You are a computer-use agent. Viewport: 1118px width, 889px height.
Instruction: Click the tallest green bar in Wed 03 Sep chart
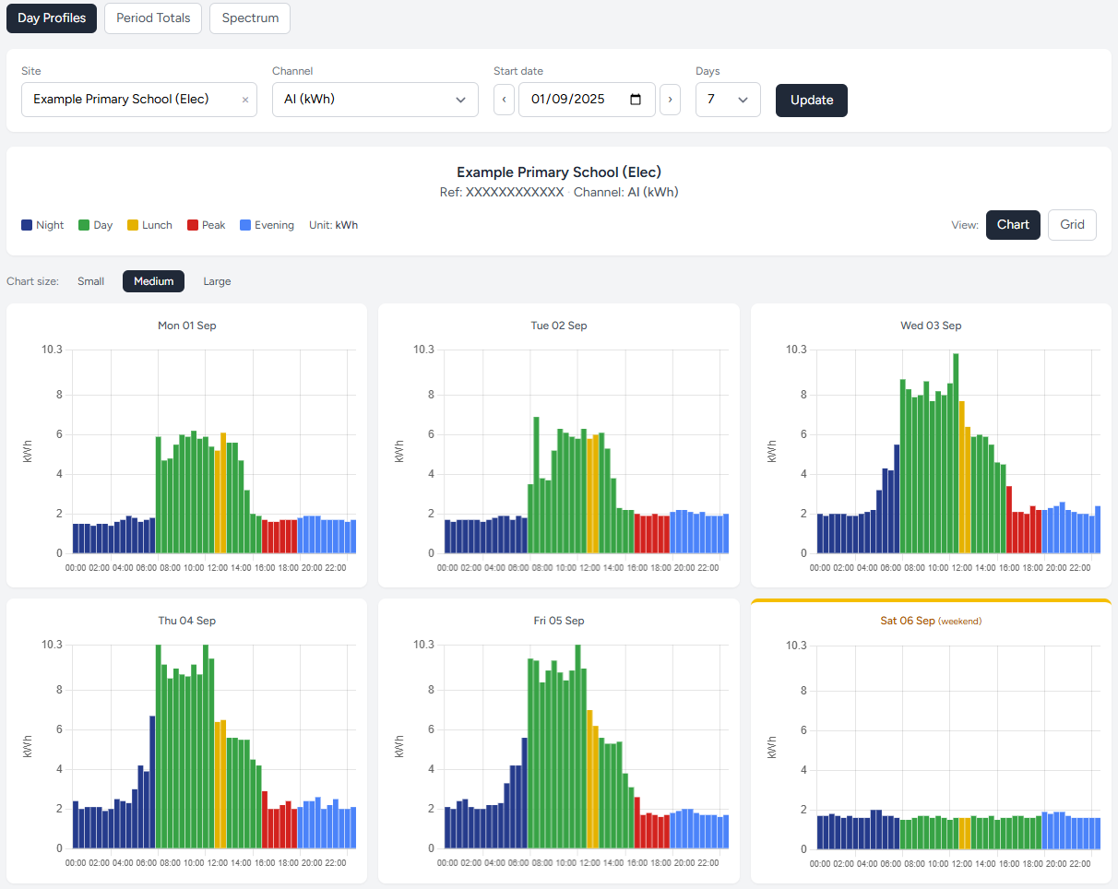[956, 453]
